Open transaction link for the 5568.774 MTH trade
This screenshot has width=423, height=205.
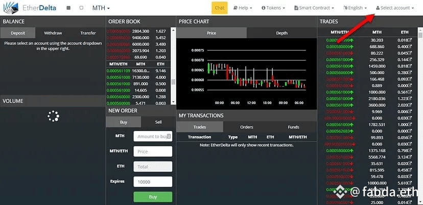tap(410, 157)
